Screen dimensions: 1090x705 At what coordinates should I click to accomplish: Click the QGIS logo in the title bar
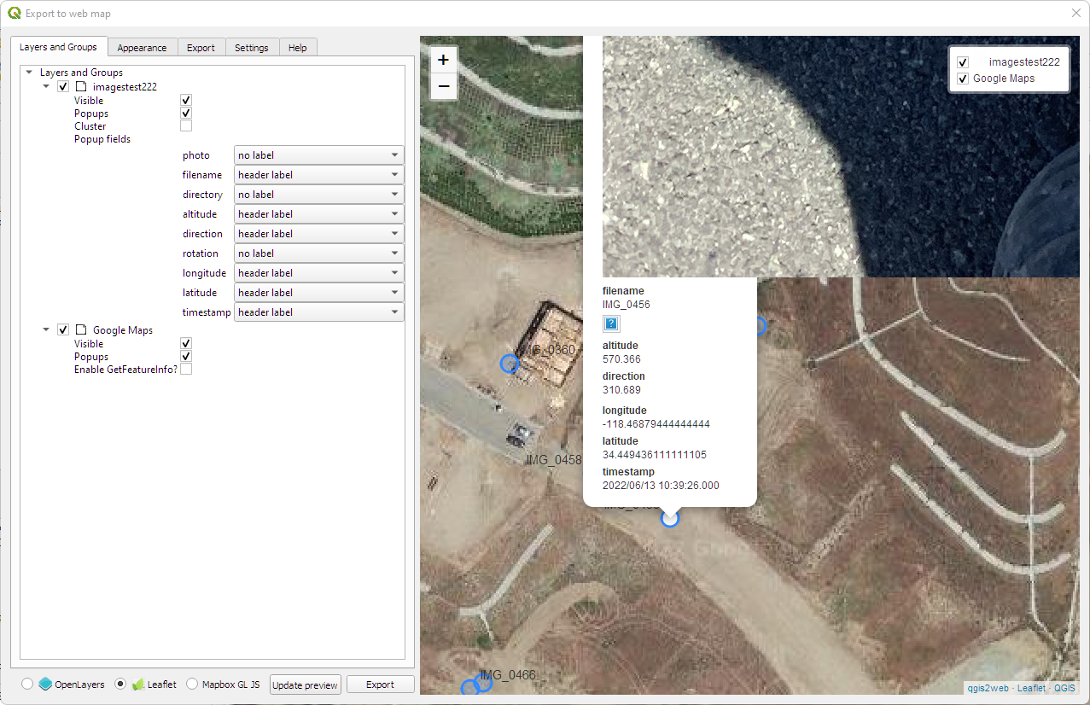[14, 13]
